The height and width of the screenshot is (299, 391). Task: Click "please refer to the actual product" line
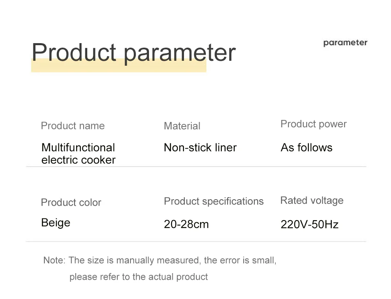coord(139,277)
